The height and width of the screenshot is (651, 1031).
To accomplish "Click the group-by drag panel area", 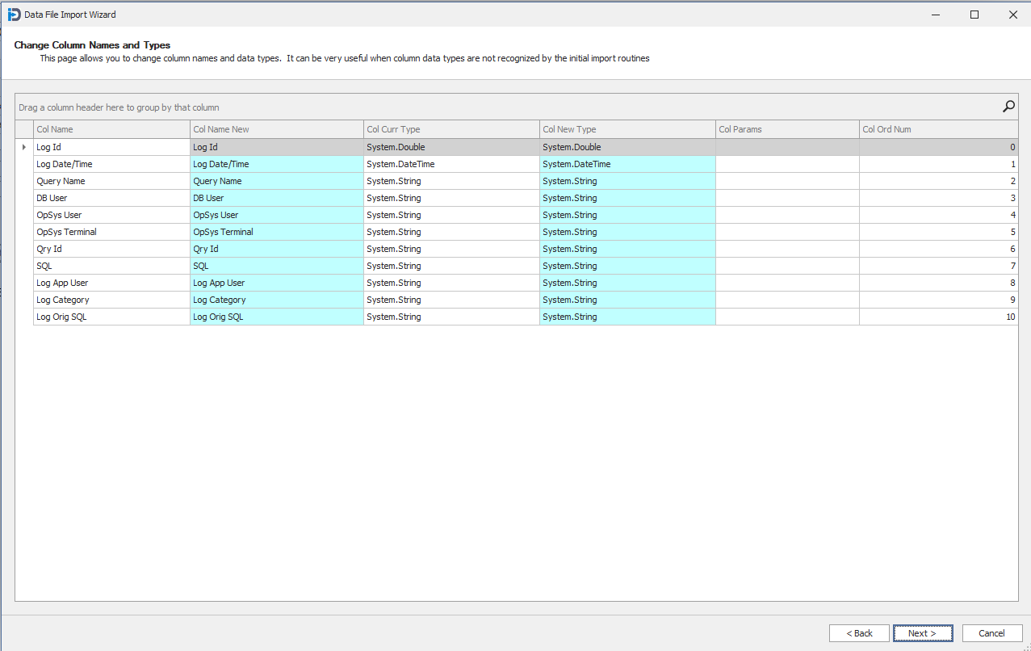I will [484, 107].
